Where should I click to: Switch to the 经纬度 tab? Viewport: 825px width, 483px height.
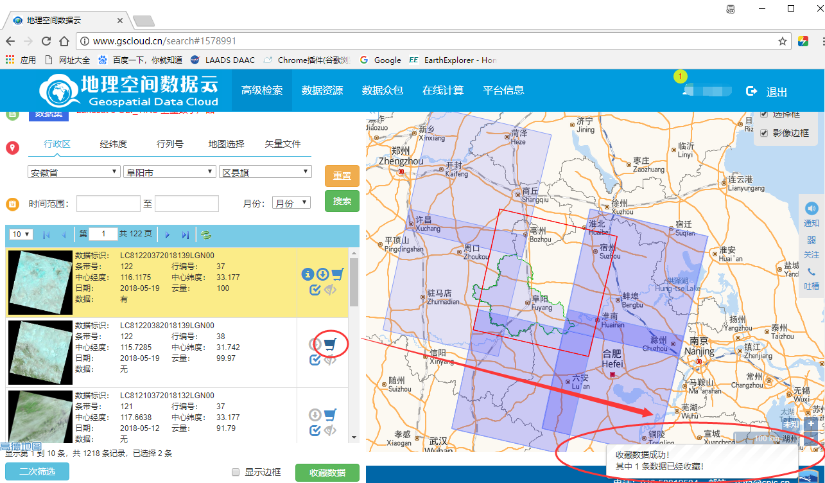pos(114,144)
